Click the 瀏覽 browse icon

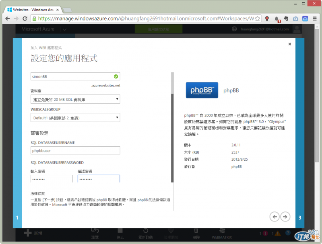(95, 231)
